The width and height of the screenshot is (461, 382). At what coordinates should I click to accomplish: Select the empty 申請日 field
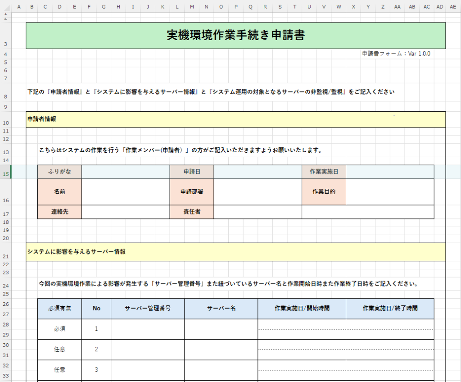tap(258, 172)
